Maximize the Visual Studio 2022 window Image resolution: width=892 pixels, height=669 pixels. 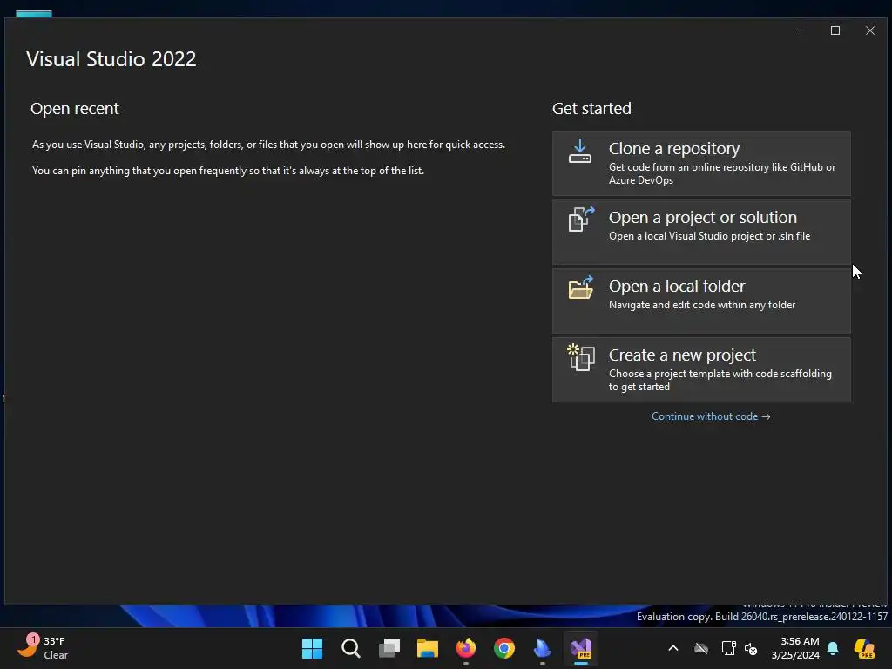835,30
